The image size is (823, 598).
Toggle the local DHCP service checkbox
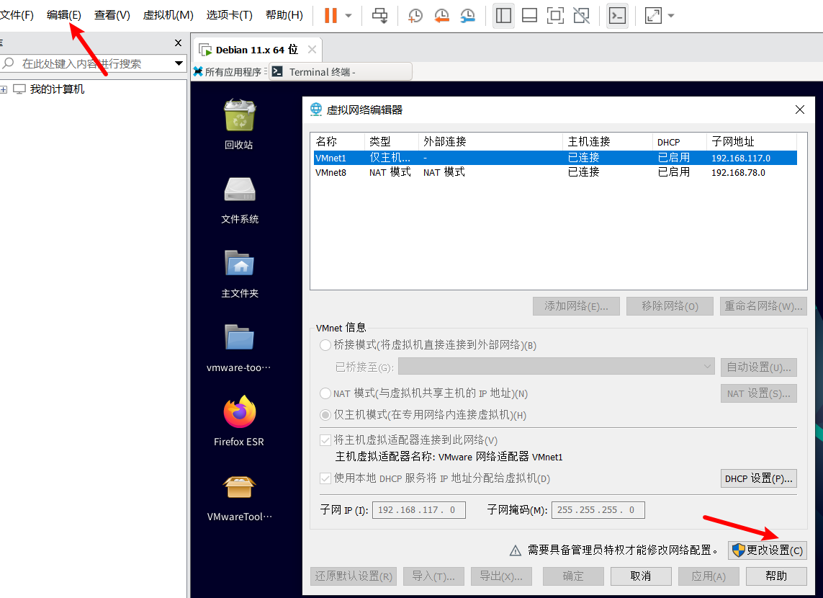pos(325,478)
